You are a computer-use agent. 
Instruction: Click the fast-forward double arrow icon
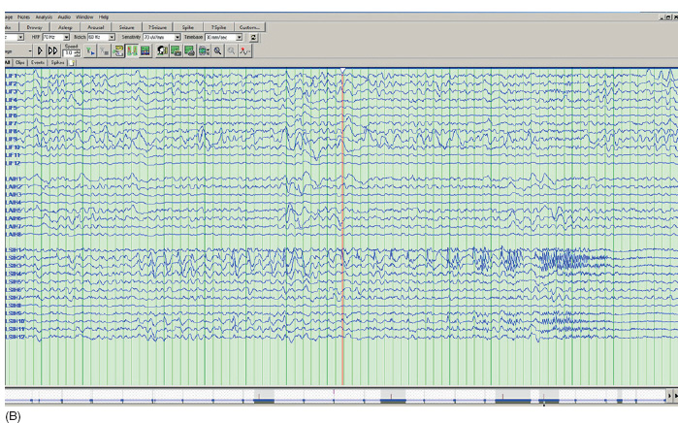(x=52, y=50)
